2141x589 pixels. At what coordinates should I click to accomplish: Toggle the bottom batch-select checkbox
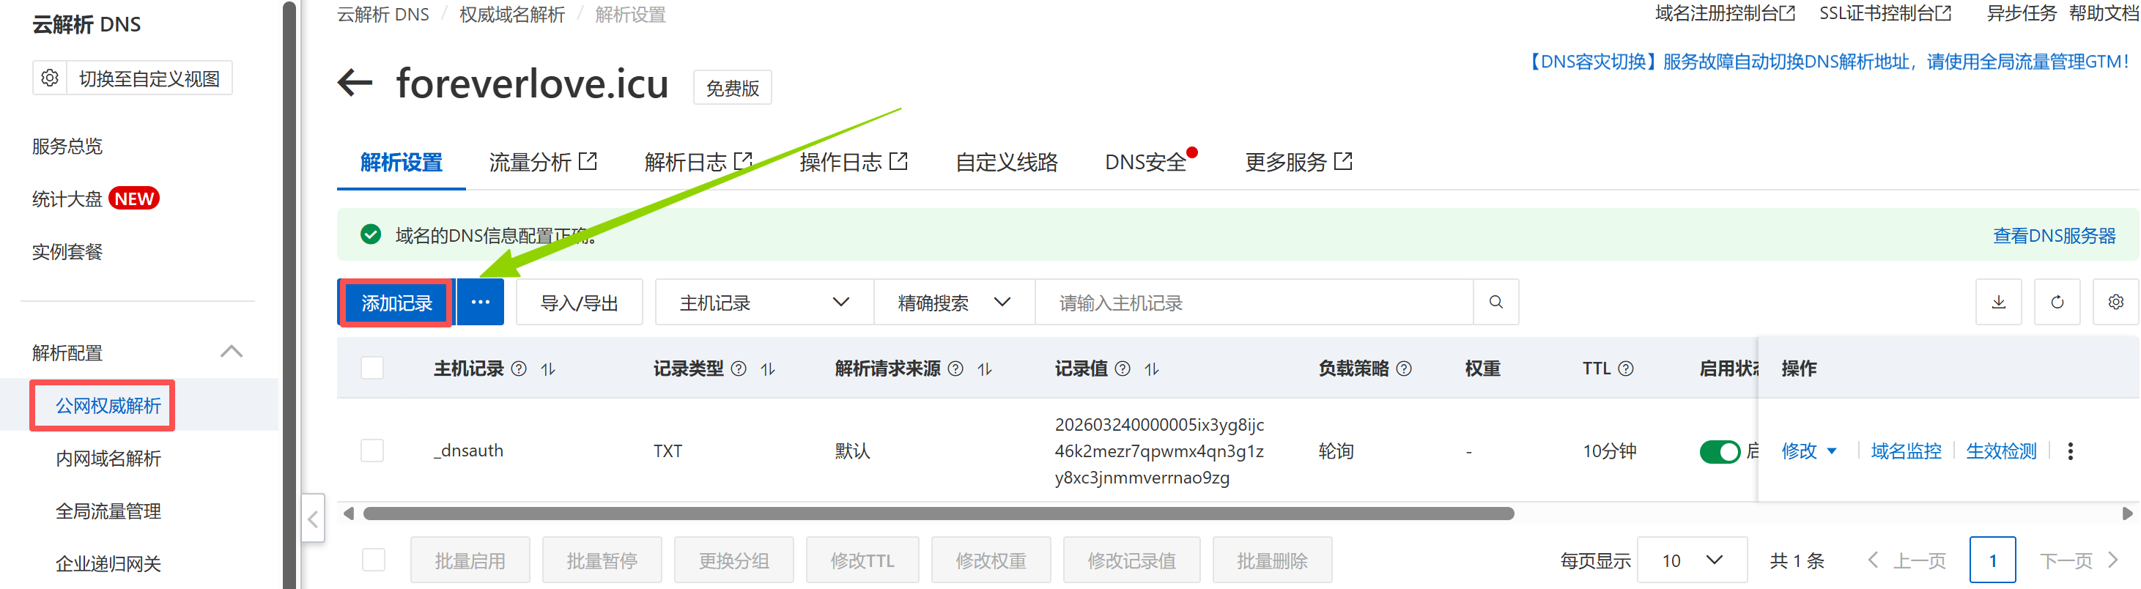(x=374, y=560)
